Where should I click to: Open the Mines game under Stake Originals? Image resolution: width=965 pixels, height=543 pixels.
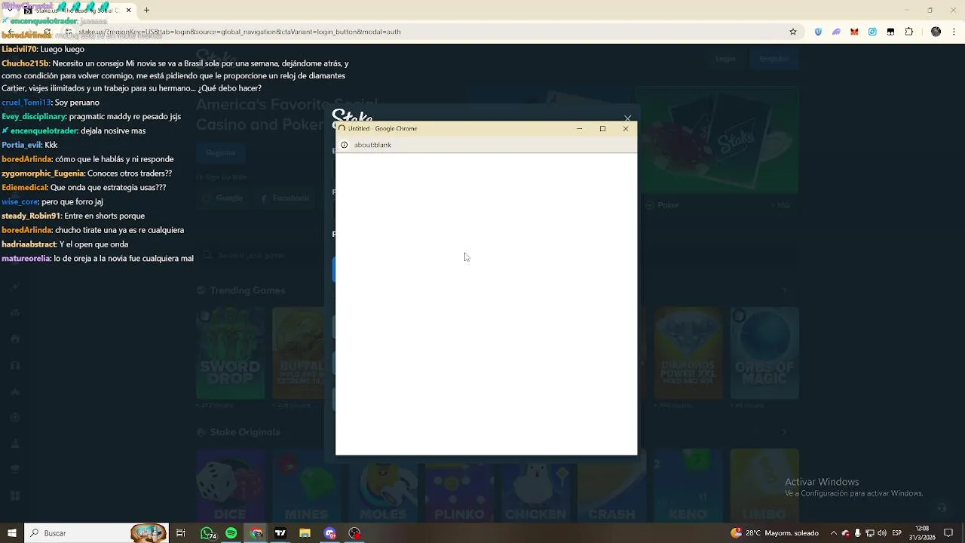[306, 486]
